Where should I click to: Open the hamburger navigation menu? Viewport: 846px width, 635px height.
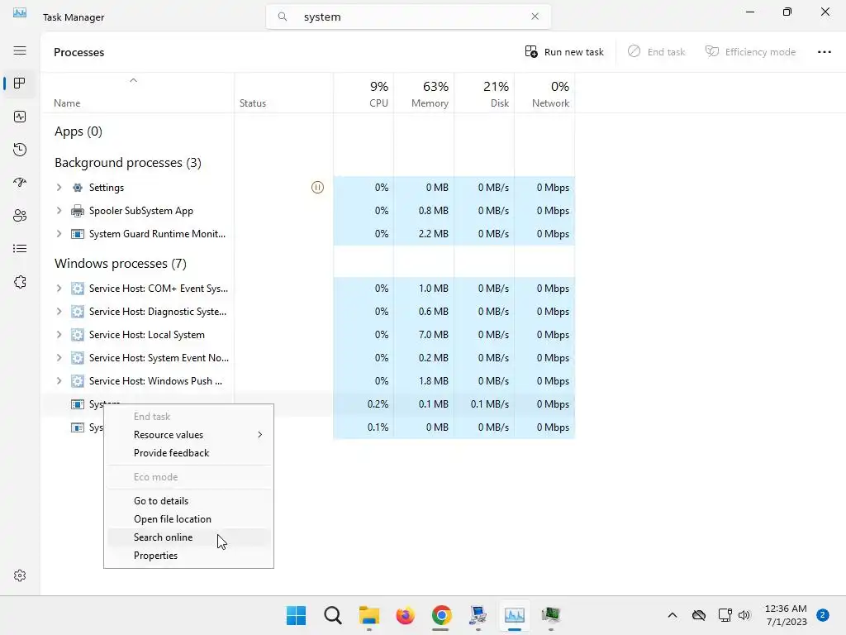click(x=20, y=50)
